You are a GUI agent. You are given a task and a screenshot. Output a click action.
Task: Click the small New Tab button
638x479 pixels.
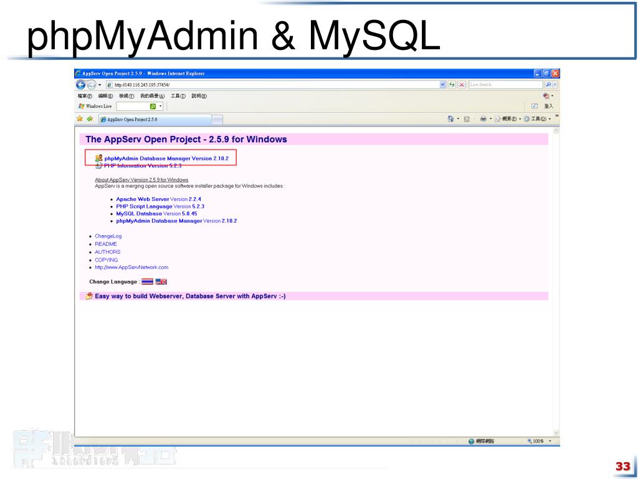[217, 119]
